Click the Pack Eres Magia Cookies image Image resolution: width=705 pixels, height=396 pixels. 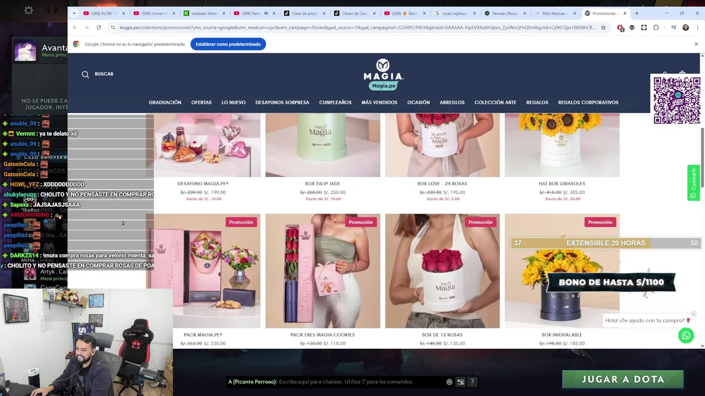click(x=323, y=271)
